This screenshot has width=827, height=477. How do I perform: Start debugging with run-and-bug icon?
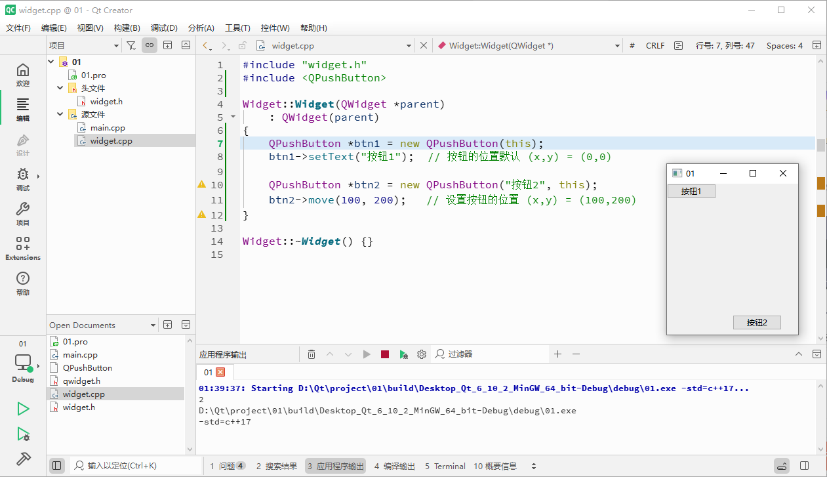tap(23, 434)
